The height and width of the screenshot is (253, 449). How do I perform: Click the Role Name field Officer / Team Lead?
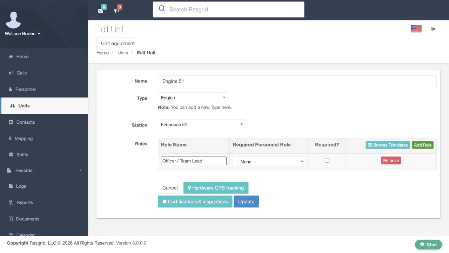tap(194, 161)
